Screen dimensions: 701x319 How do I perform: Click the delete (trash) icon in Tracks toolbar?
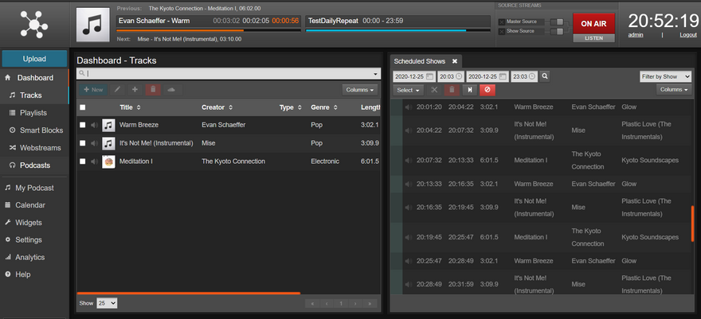153,90
